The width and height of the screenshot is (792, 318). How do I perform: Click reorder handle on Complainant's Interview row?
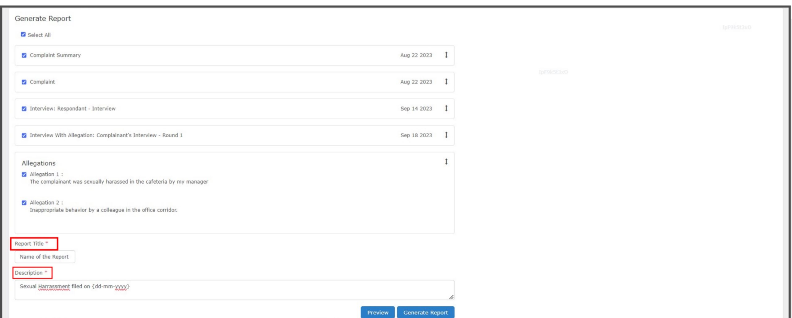446,135
